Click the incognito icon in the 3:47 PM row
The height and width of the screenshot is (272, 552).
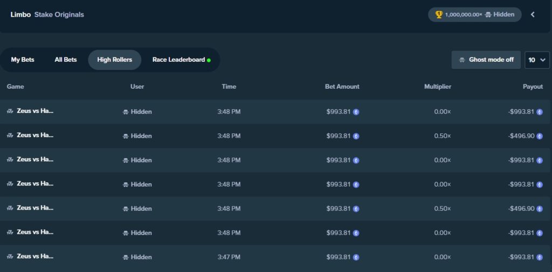[x=126, y=257]
